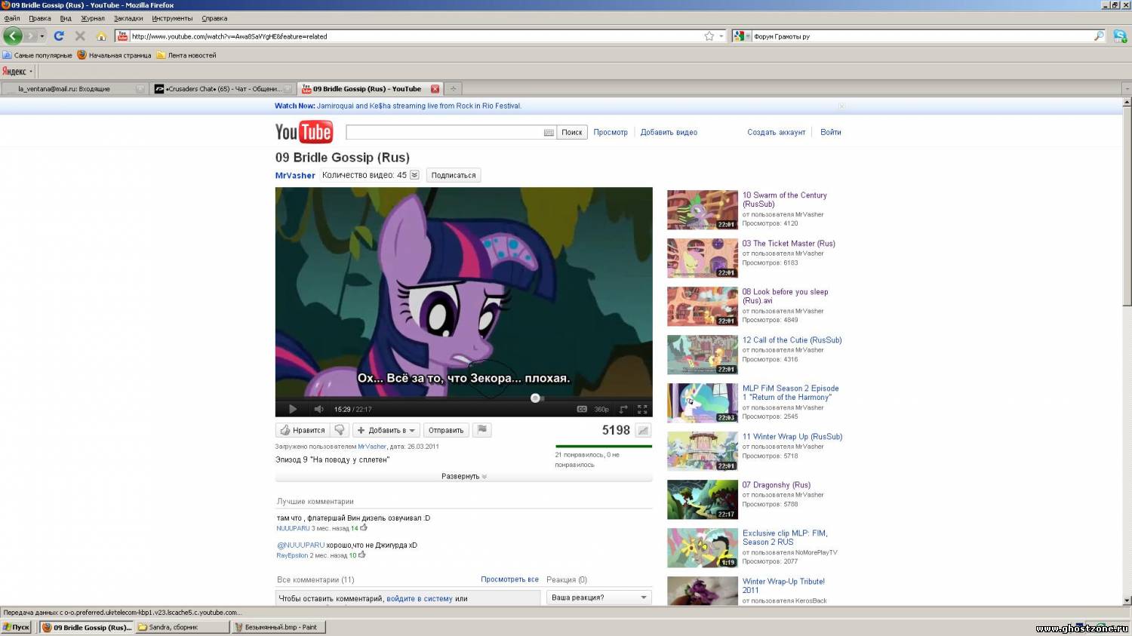Screen dimensions: 1132x636
Task: Click the browser Back arrow button
Action: tap(13, 35)
